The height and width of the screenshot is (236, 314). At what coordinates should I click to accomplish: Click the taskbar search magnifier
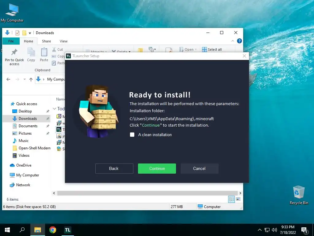(22, 230)
